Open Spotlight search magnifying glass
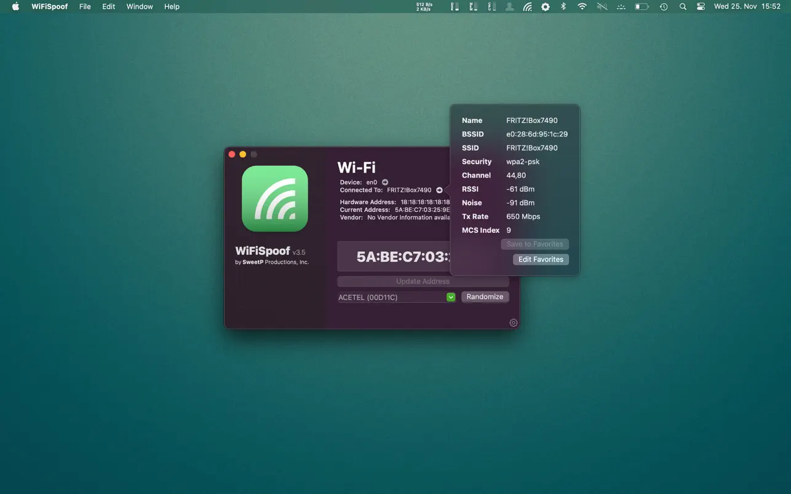The width and height of the screenshot is (791, 494). click(683, 7)
